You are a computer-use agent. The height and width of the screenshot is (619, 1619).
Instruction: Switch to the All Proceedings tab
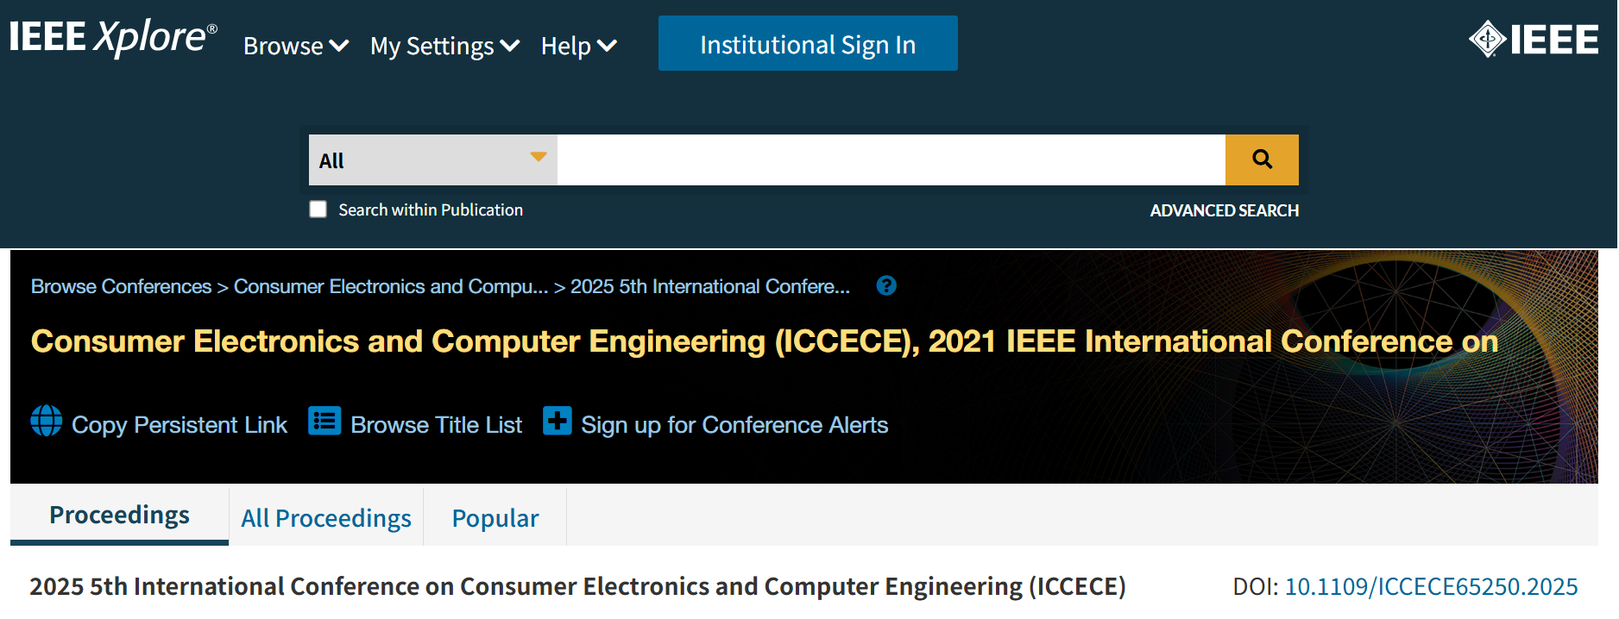[x=326, y=517]
